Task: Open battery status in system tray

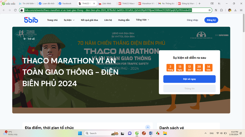Action: pyautogui.click(x=225, y=133)
